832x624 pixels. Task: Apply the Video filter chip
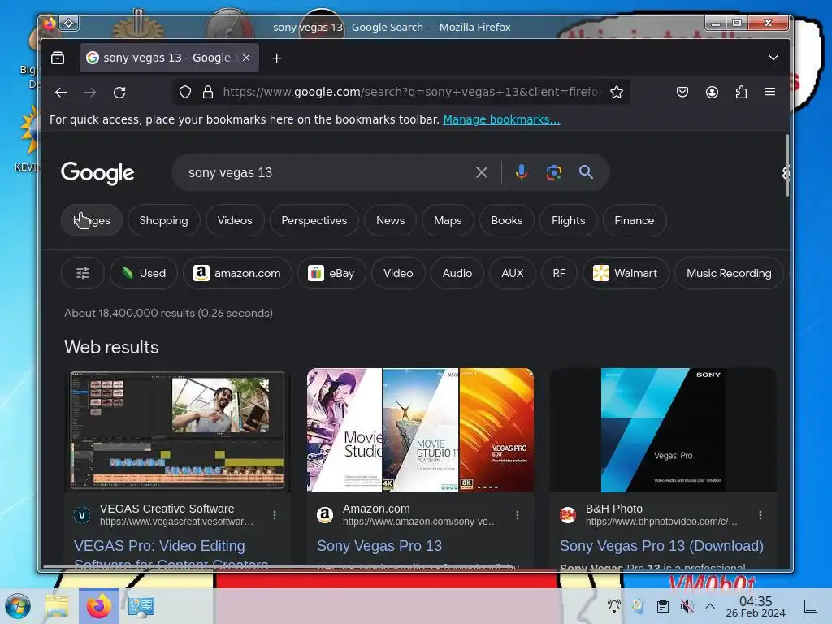pos(398,273)
